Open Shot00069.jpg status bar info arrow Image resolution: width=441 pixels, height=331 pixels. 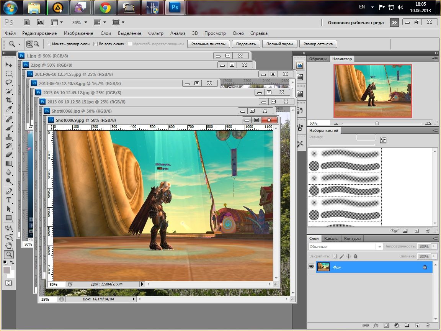click(142, 284)
